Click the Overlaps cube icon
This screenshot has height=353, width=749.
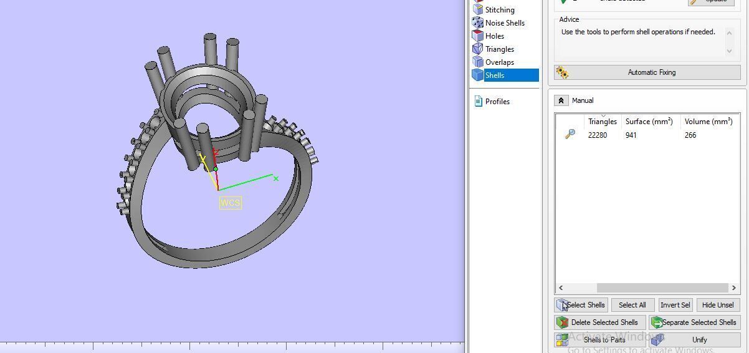[x=477, y=62]
